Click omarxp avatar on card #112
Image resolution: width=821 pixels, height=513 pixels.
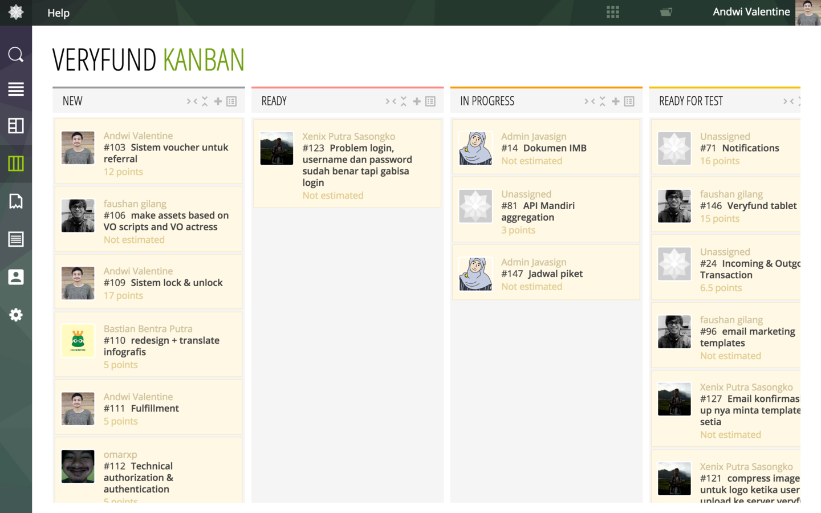78,466
